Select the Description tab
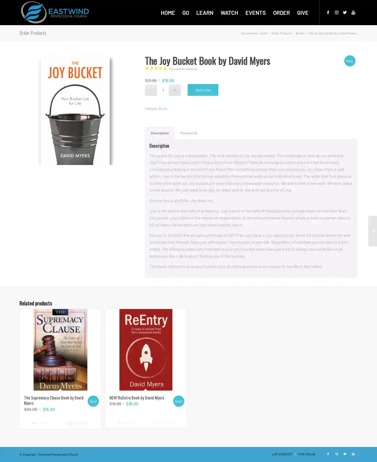This screenshot has height=462, width=377. [160, 133]
